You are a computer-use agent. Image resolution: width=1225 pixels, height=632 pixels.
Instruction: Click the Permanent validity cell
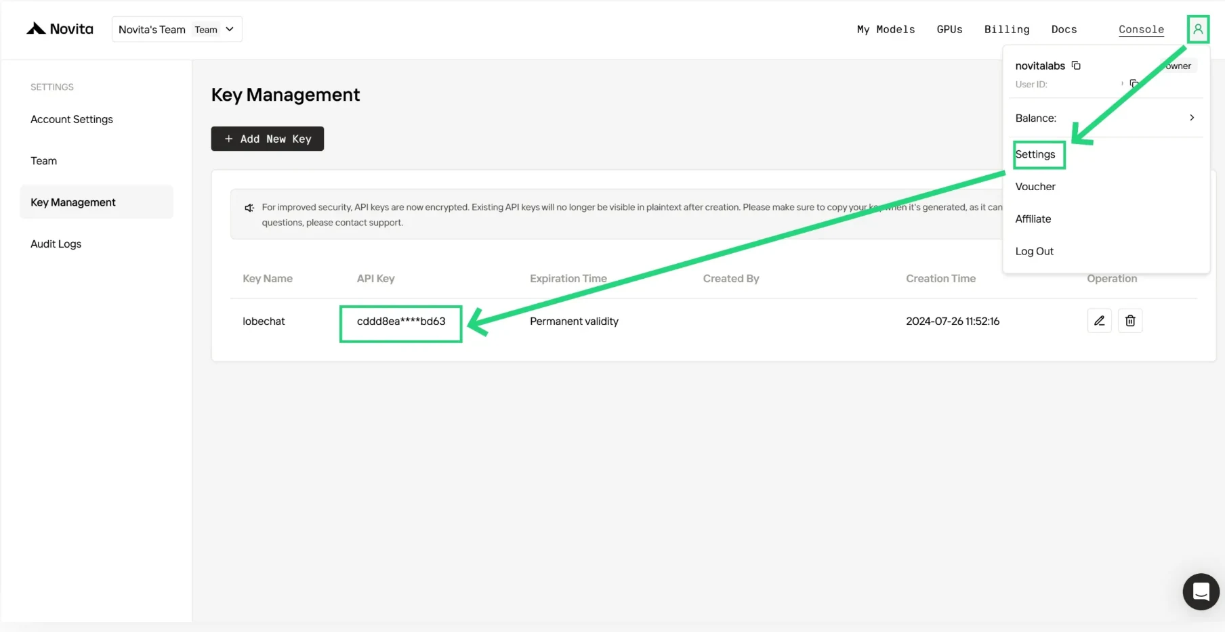(574, 321)
